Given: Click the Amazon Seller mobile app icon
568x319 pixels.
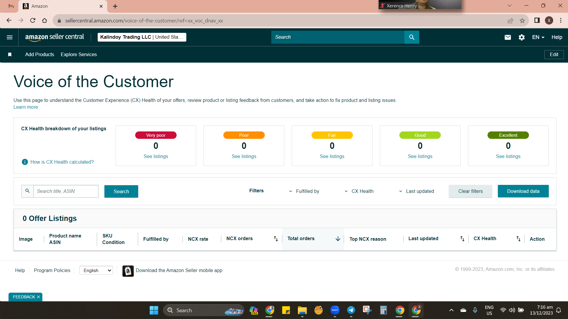Looking at the screenshot, I should pos(128,271).
